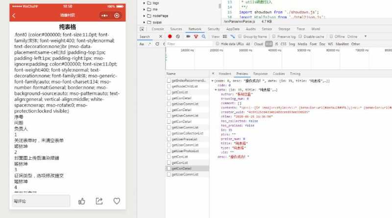Click the throttling dropdown arrow
This screenshot has height=218, width=392.
[365, 37]
